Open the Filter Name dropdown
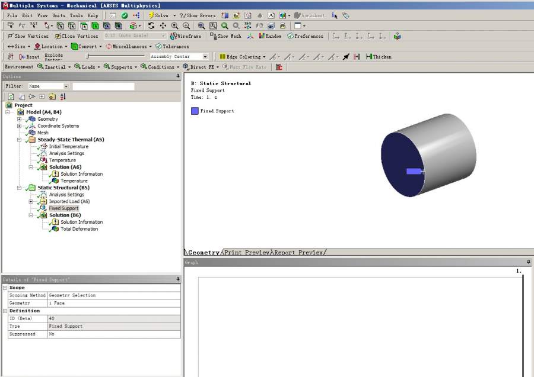The image size is (534, 377). pyautogui.click(x=66, y=86)
